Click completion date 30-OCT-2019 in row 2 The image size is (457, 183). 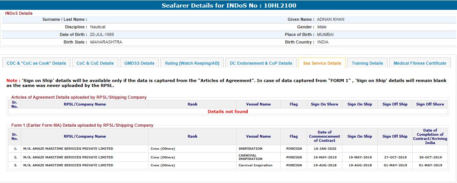(x=430, y=157)
